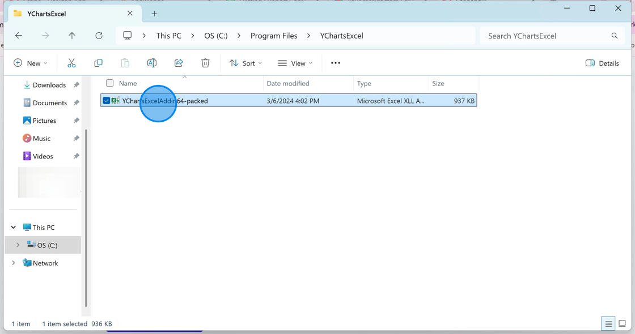Screen dimensions: 635x334
Task: Go forward with the right arrow
Action: pyautogui.click(x=45, y=36)
